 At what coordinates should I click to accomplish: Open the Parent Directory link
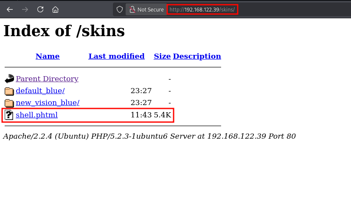tap(47, 79)
